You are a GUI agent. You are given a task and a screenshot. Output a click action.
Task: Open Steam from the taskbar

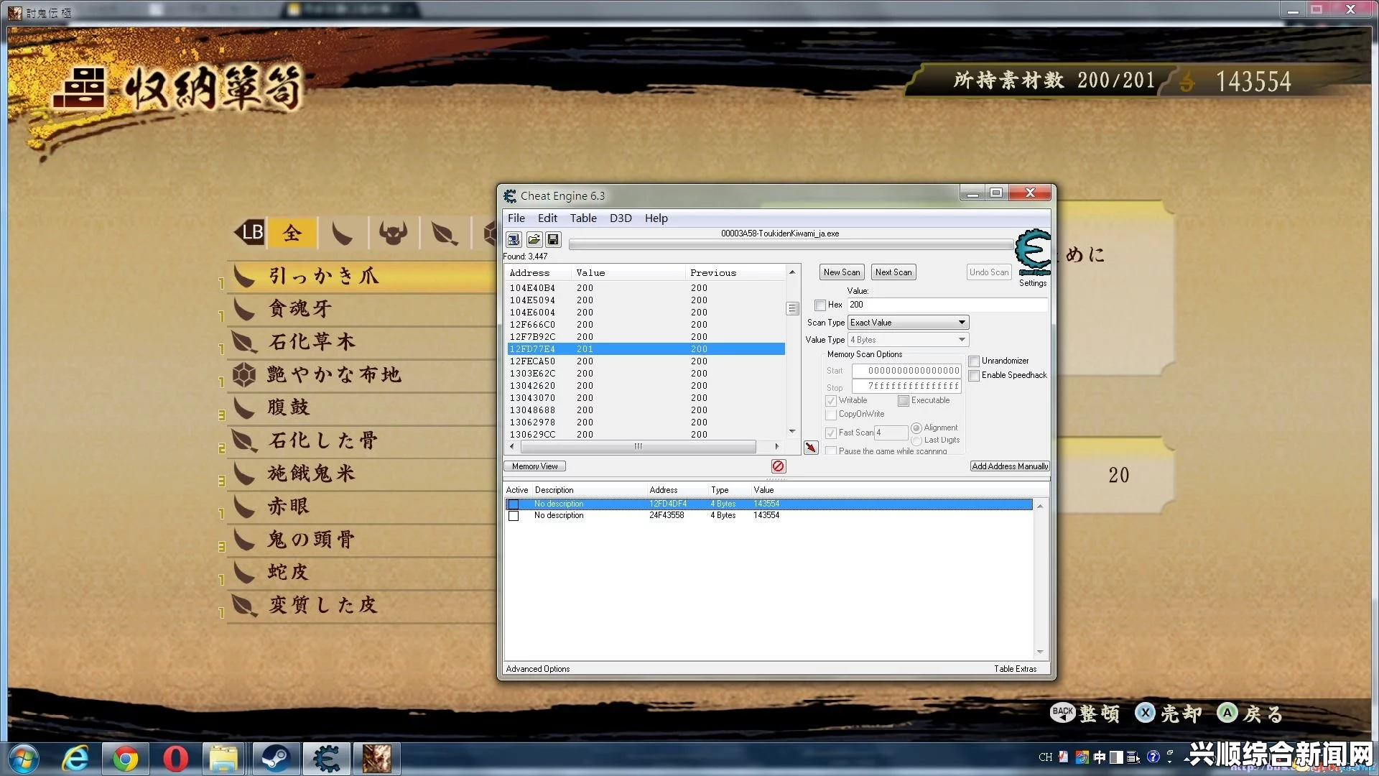pyautogui.click(x=274, y=759)
